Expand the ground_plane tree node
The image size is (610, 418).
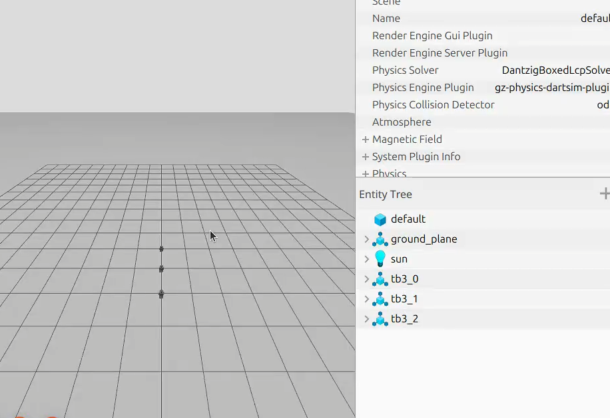(366, 239)
